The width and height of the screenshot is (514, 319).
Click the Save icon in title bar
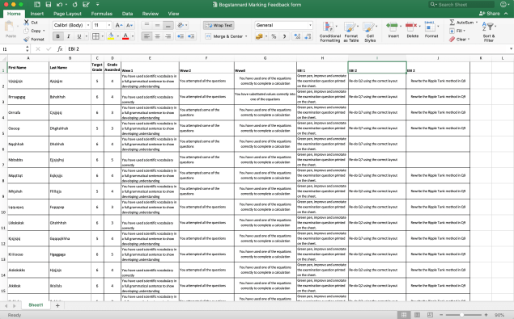point(49,5)
